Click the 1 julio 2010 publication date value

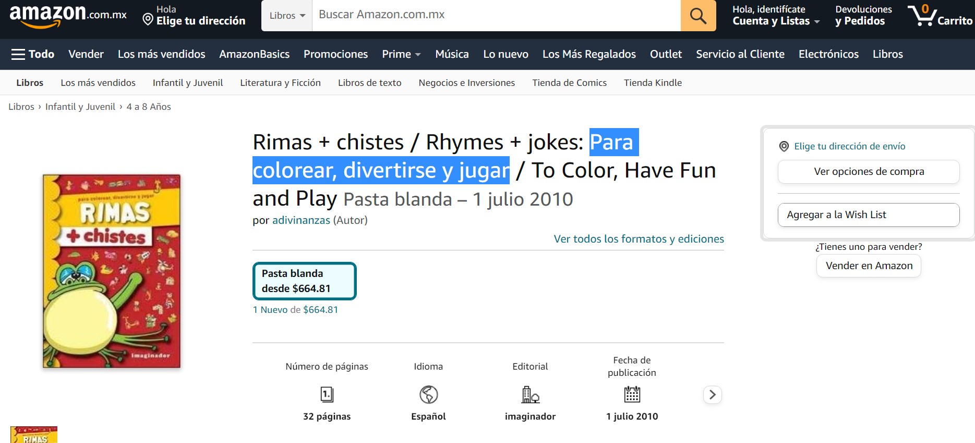point(632,416)
